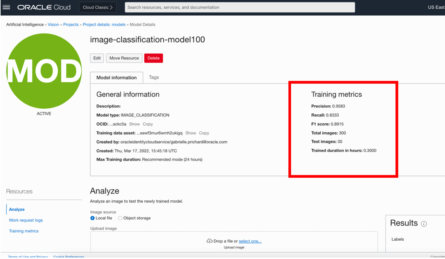Switch to the Tags tab

[153, 77]
